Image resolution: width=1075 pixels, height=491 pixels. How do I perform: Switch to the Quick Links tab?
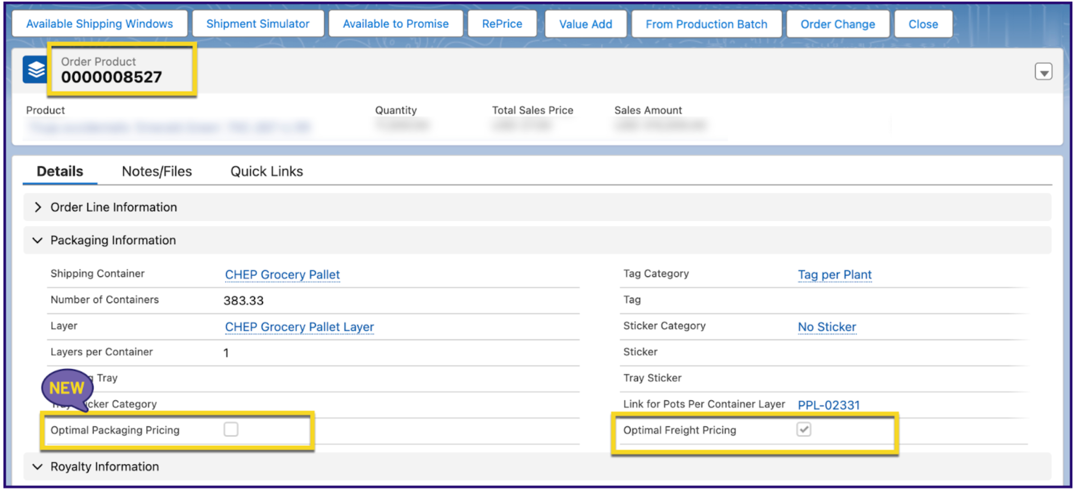point(267,171)
